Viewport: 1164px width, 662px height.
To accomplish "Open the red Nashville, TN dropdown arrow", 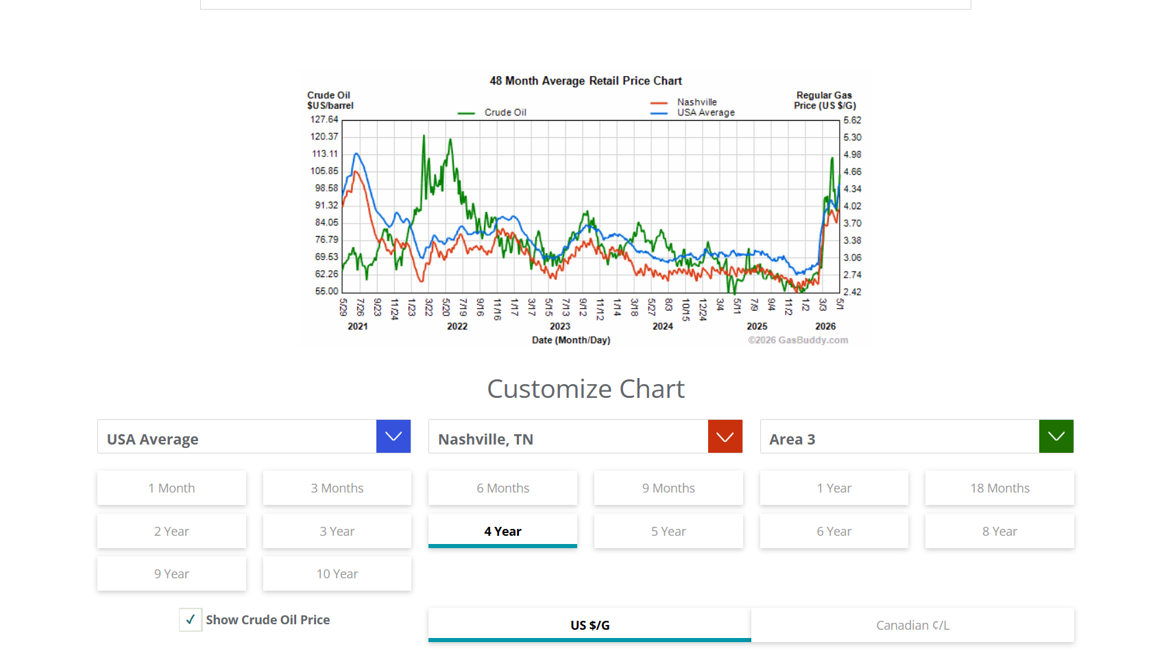I will coord(725,436).
